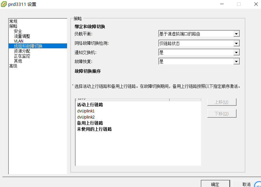Click the 通知交换机 value field showing 是
The height and width of the screenshot is (187, 261).
[199, 52]
